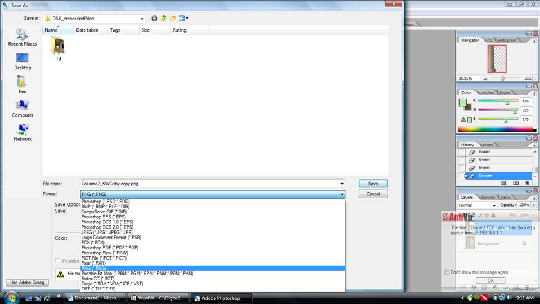The image size is (540, 304).
Task: Switch to the Channels tab
Action: (487, 198)
